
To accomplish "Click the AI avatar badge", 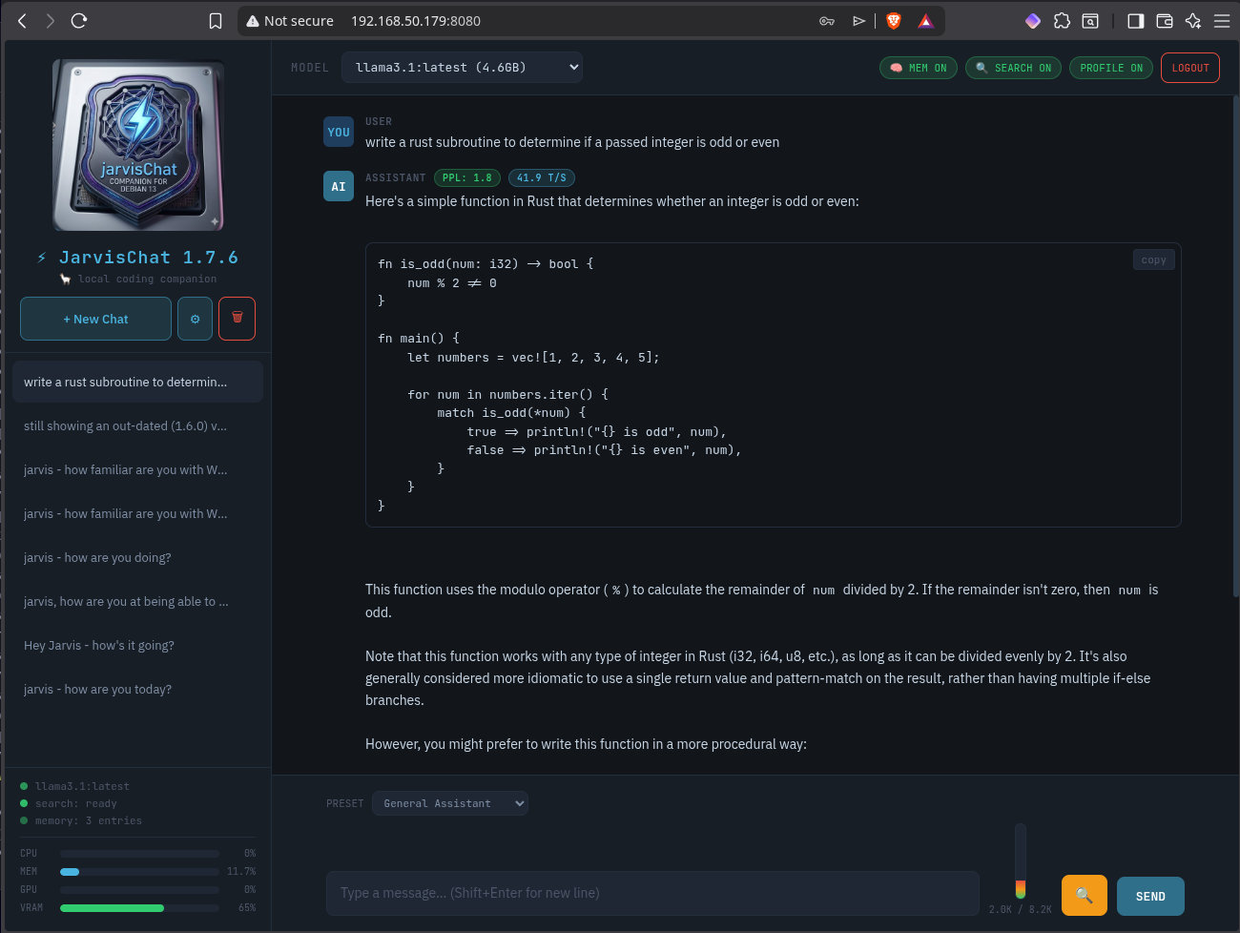I will coord(339,187).
